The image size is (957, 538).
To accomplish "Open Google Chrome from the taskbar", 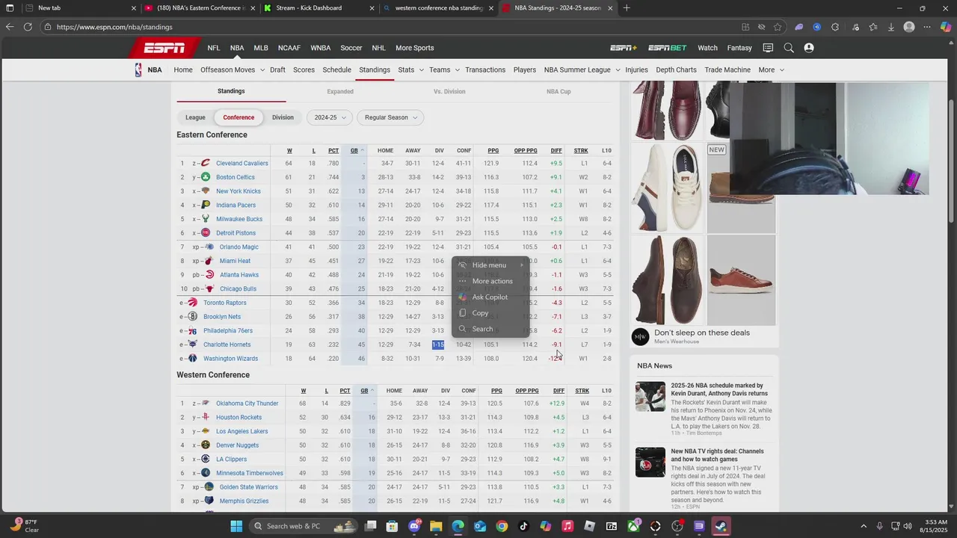I will click(502, 526).
